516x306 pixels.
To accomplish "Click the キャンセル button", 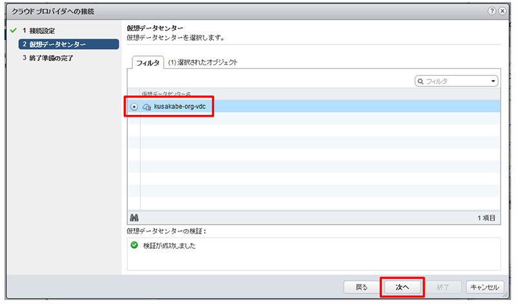I will pos(485,287).
